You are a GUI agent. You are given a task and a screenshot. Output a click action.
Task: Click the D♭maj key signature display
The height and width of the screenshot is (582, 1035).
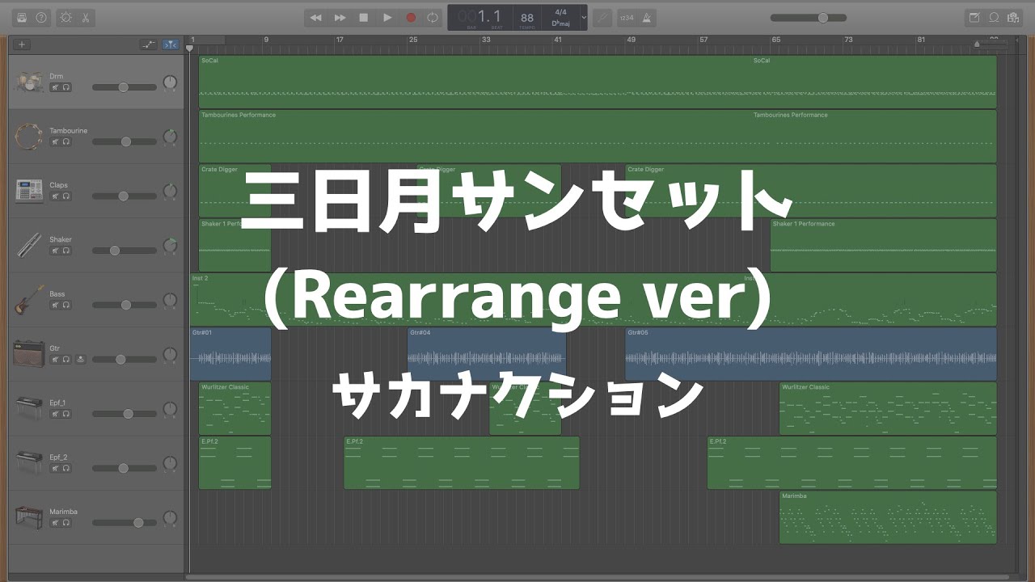tap(562, 23)
